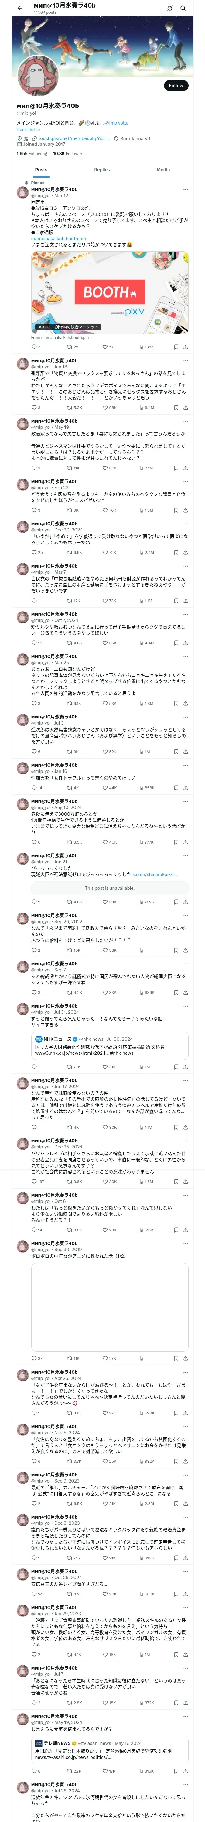Open more menu on the May 19 post
Screen dimensions: 205x1822
(185, 421)
